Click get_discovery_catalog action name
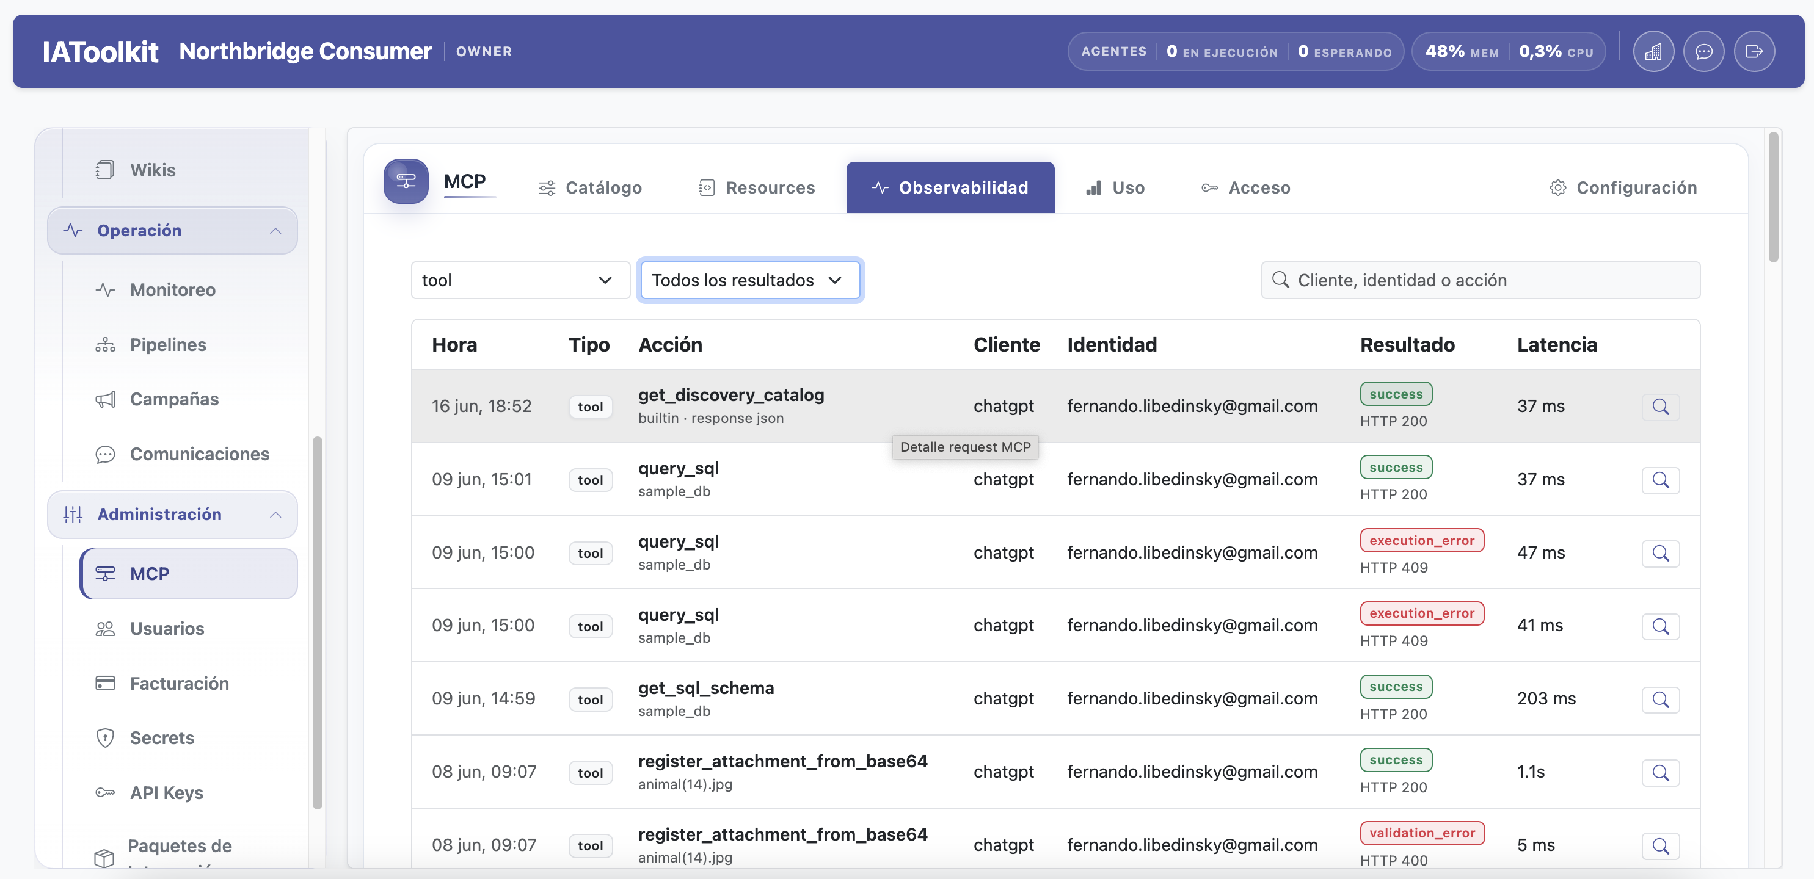 click(x=731, y=395)
